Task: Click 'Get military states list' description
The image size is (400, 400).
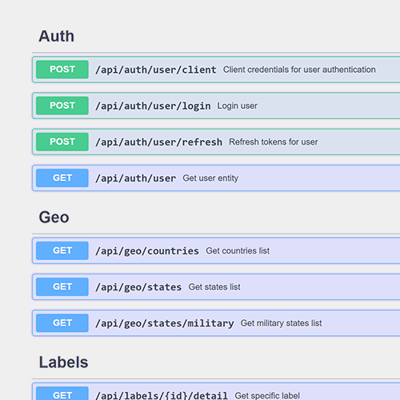Action: (281, 323)
